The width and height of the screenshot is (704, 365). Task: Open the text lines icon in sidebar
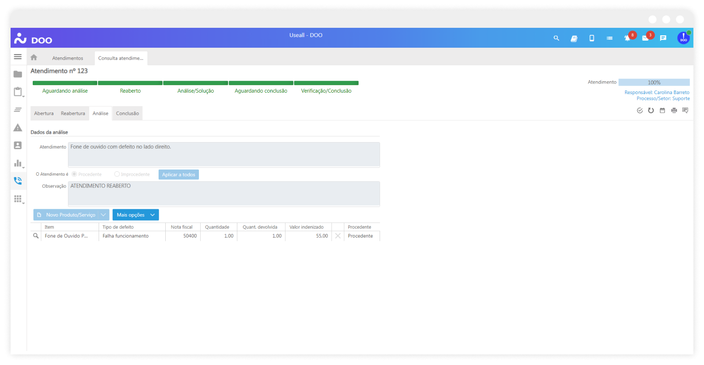coord(18,109)
